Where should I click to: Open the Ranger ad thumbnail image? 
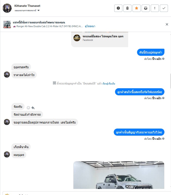pyautogui.click(x=7, y=24)
